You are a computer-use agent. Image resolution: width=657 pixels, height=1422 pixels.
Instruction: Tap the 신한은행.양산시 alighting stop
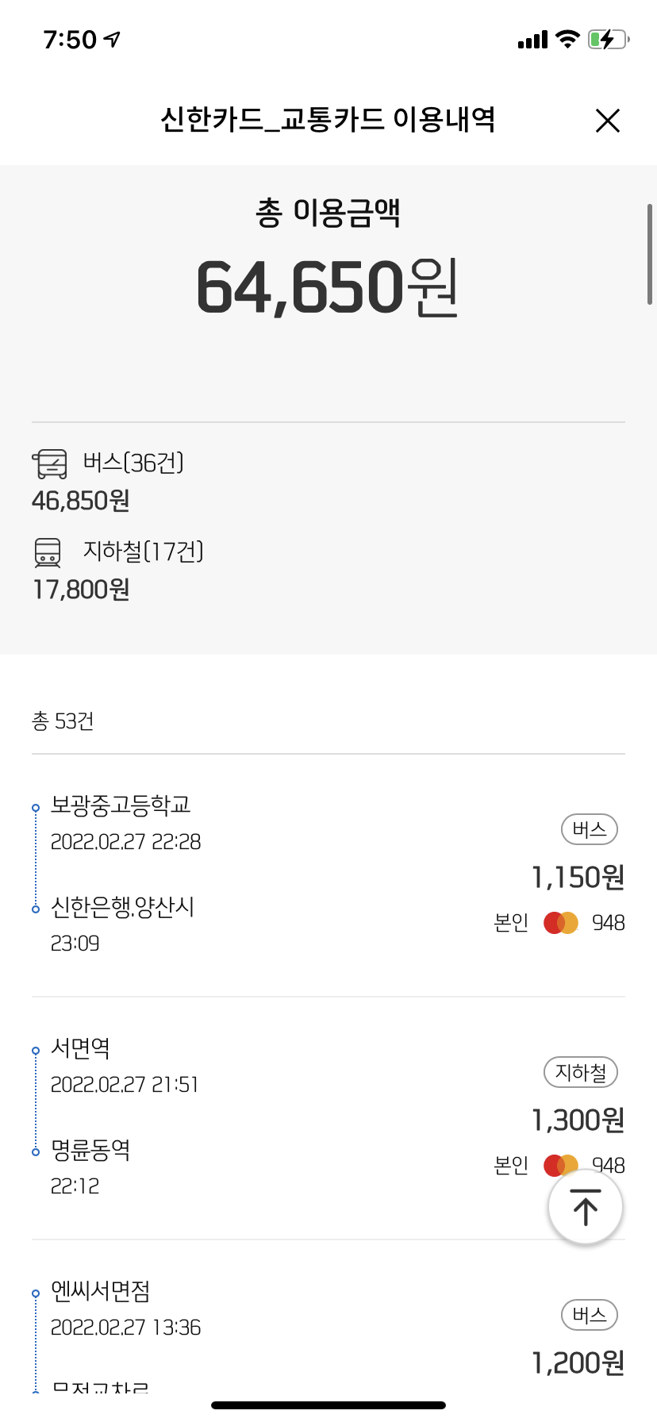(x=122, y=907)
